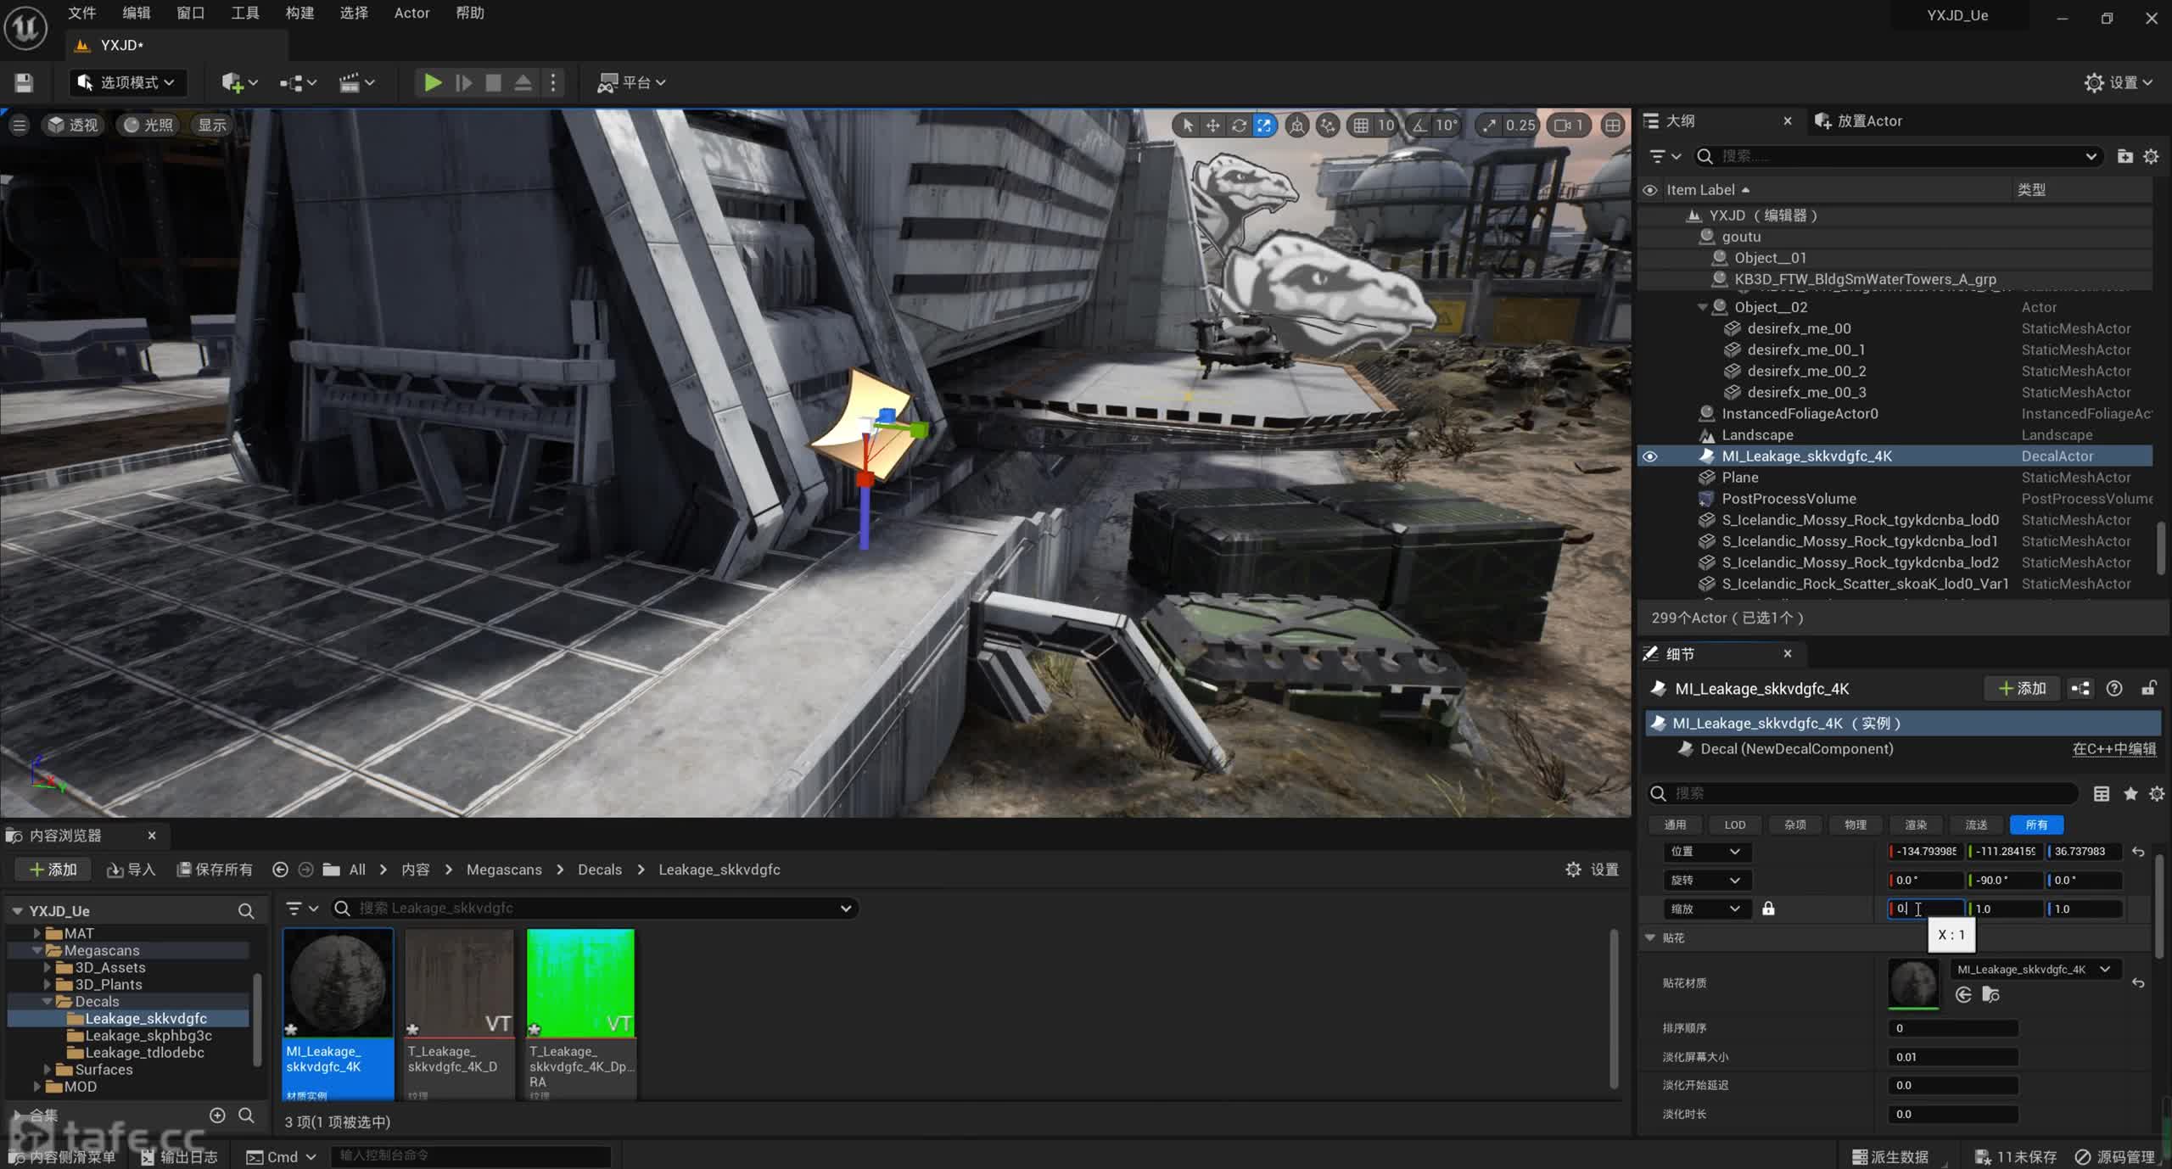Screen dimensions: 2172x1169
Task: Click the outliner new folder icon
Action: coord(2124,156)
